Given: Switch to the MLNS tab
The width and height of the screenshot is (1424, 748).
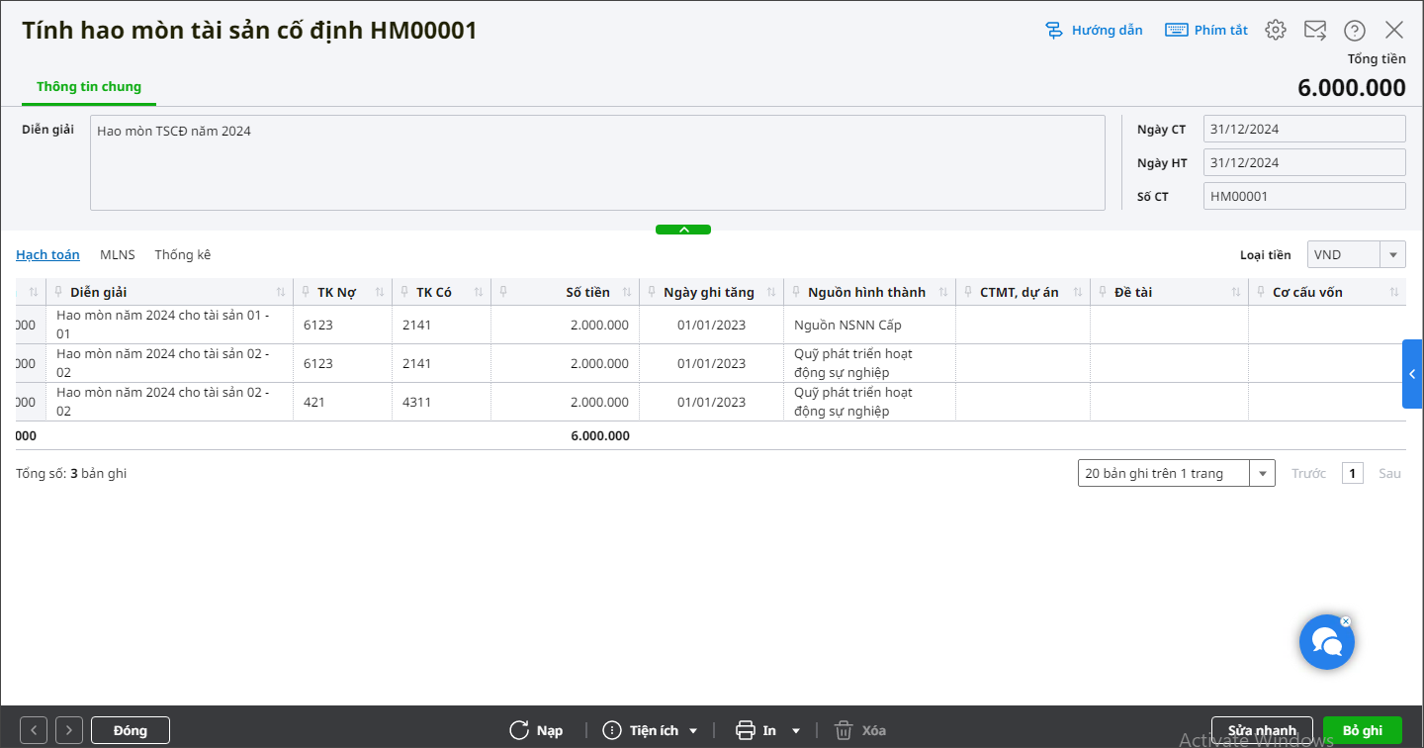Looking at the screenshot, I should click(117, 254).
